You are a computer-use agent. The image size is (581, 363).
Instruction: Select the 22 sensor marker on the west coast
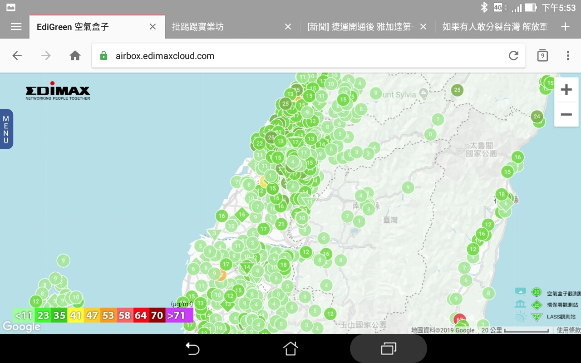(x=259, y=143)
